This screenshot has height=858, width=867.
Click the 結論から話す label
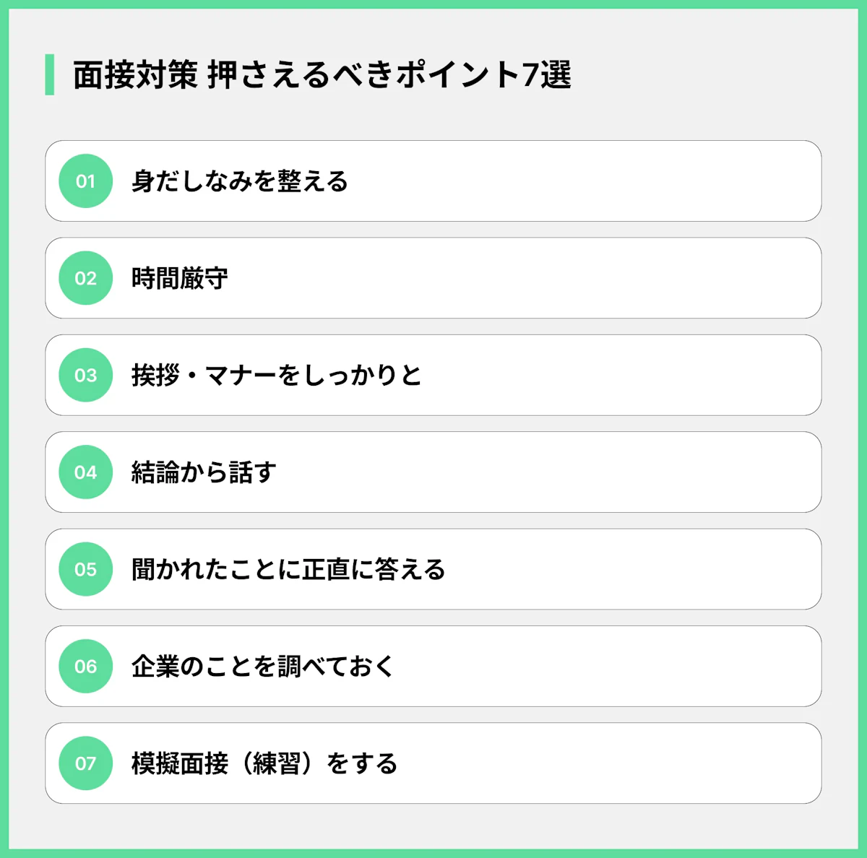coord(204,472)
